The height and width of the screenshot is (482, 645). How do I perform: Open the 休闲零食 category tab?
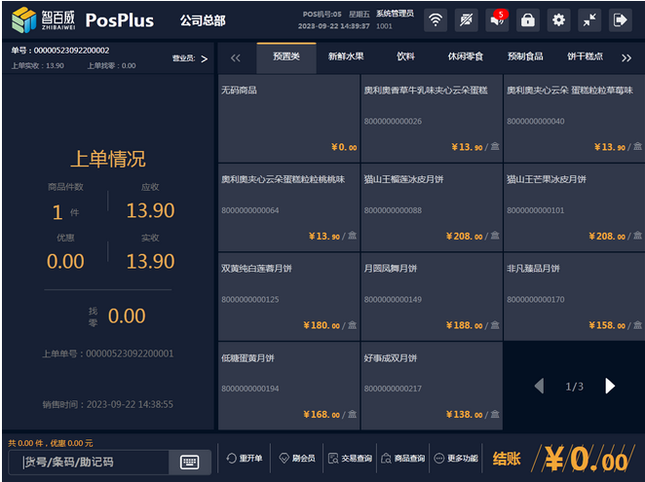(465, 57)
